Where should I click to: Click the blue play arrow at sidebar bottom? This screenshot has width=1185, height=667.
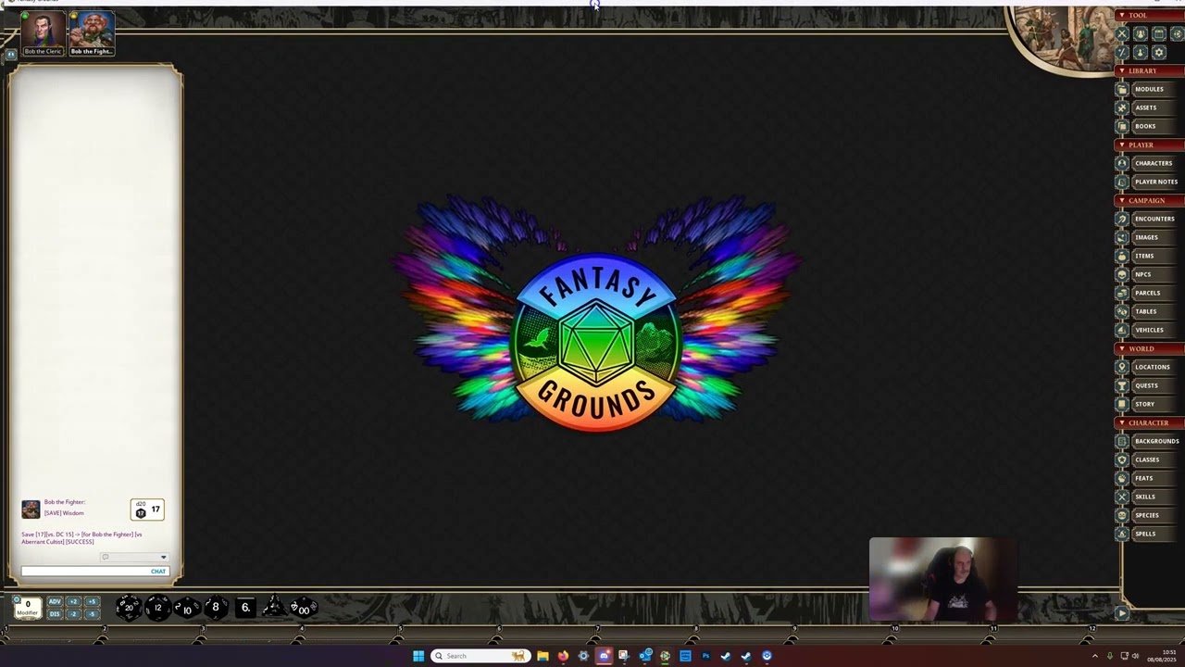(1122, 613)
